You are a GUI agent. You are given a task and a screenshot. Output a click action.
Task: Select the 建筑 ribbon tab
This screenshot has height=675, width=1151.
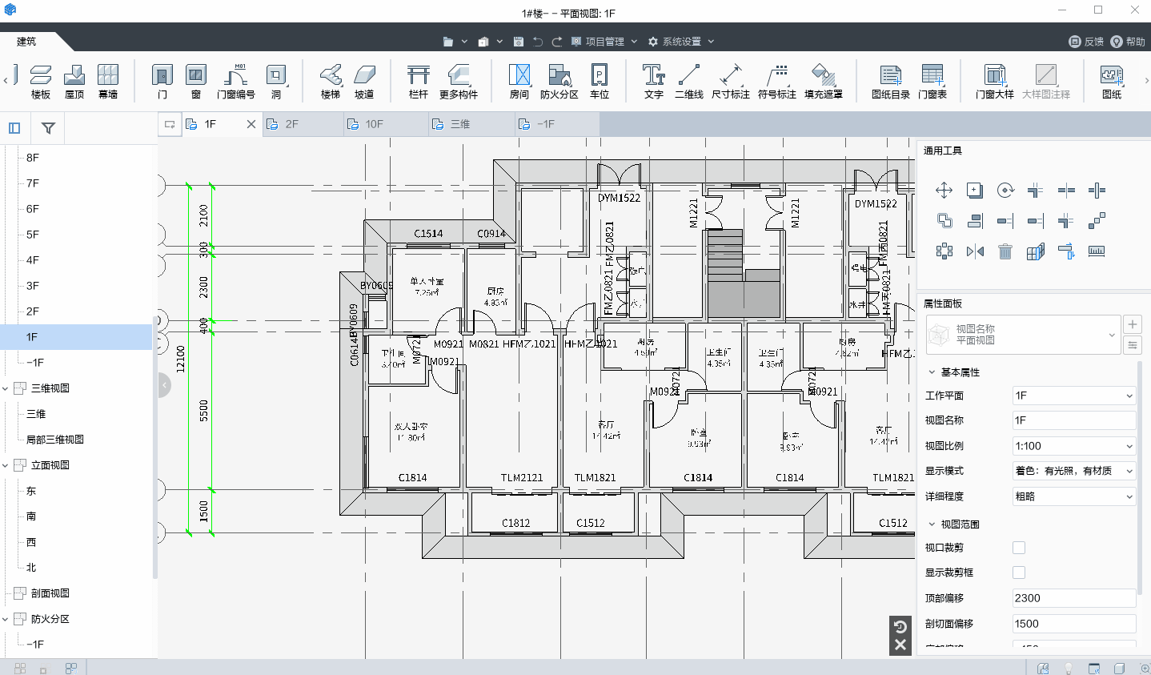tap(26, 42)
